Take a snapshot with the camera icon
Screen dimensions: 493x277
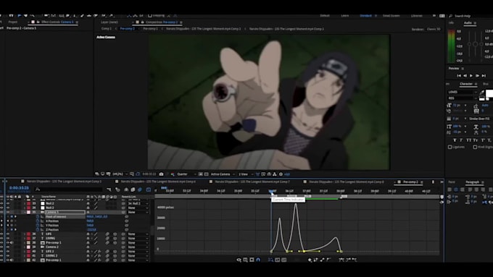tap(161, 174)
